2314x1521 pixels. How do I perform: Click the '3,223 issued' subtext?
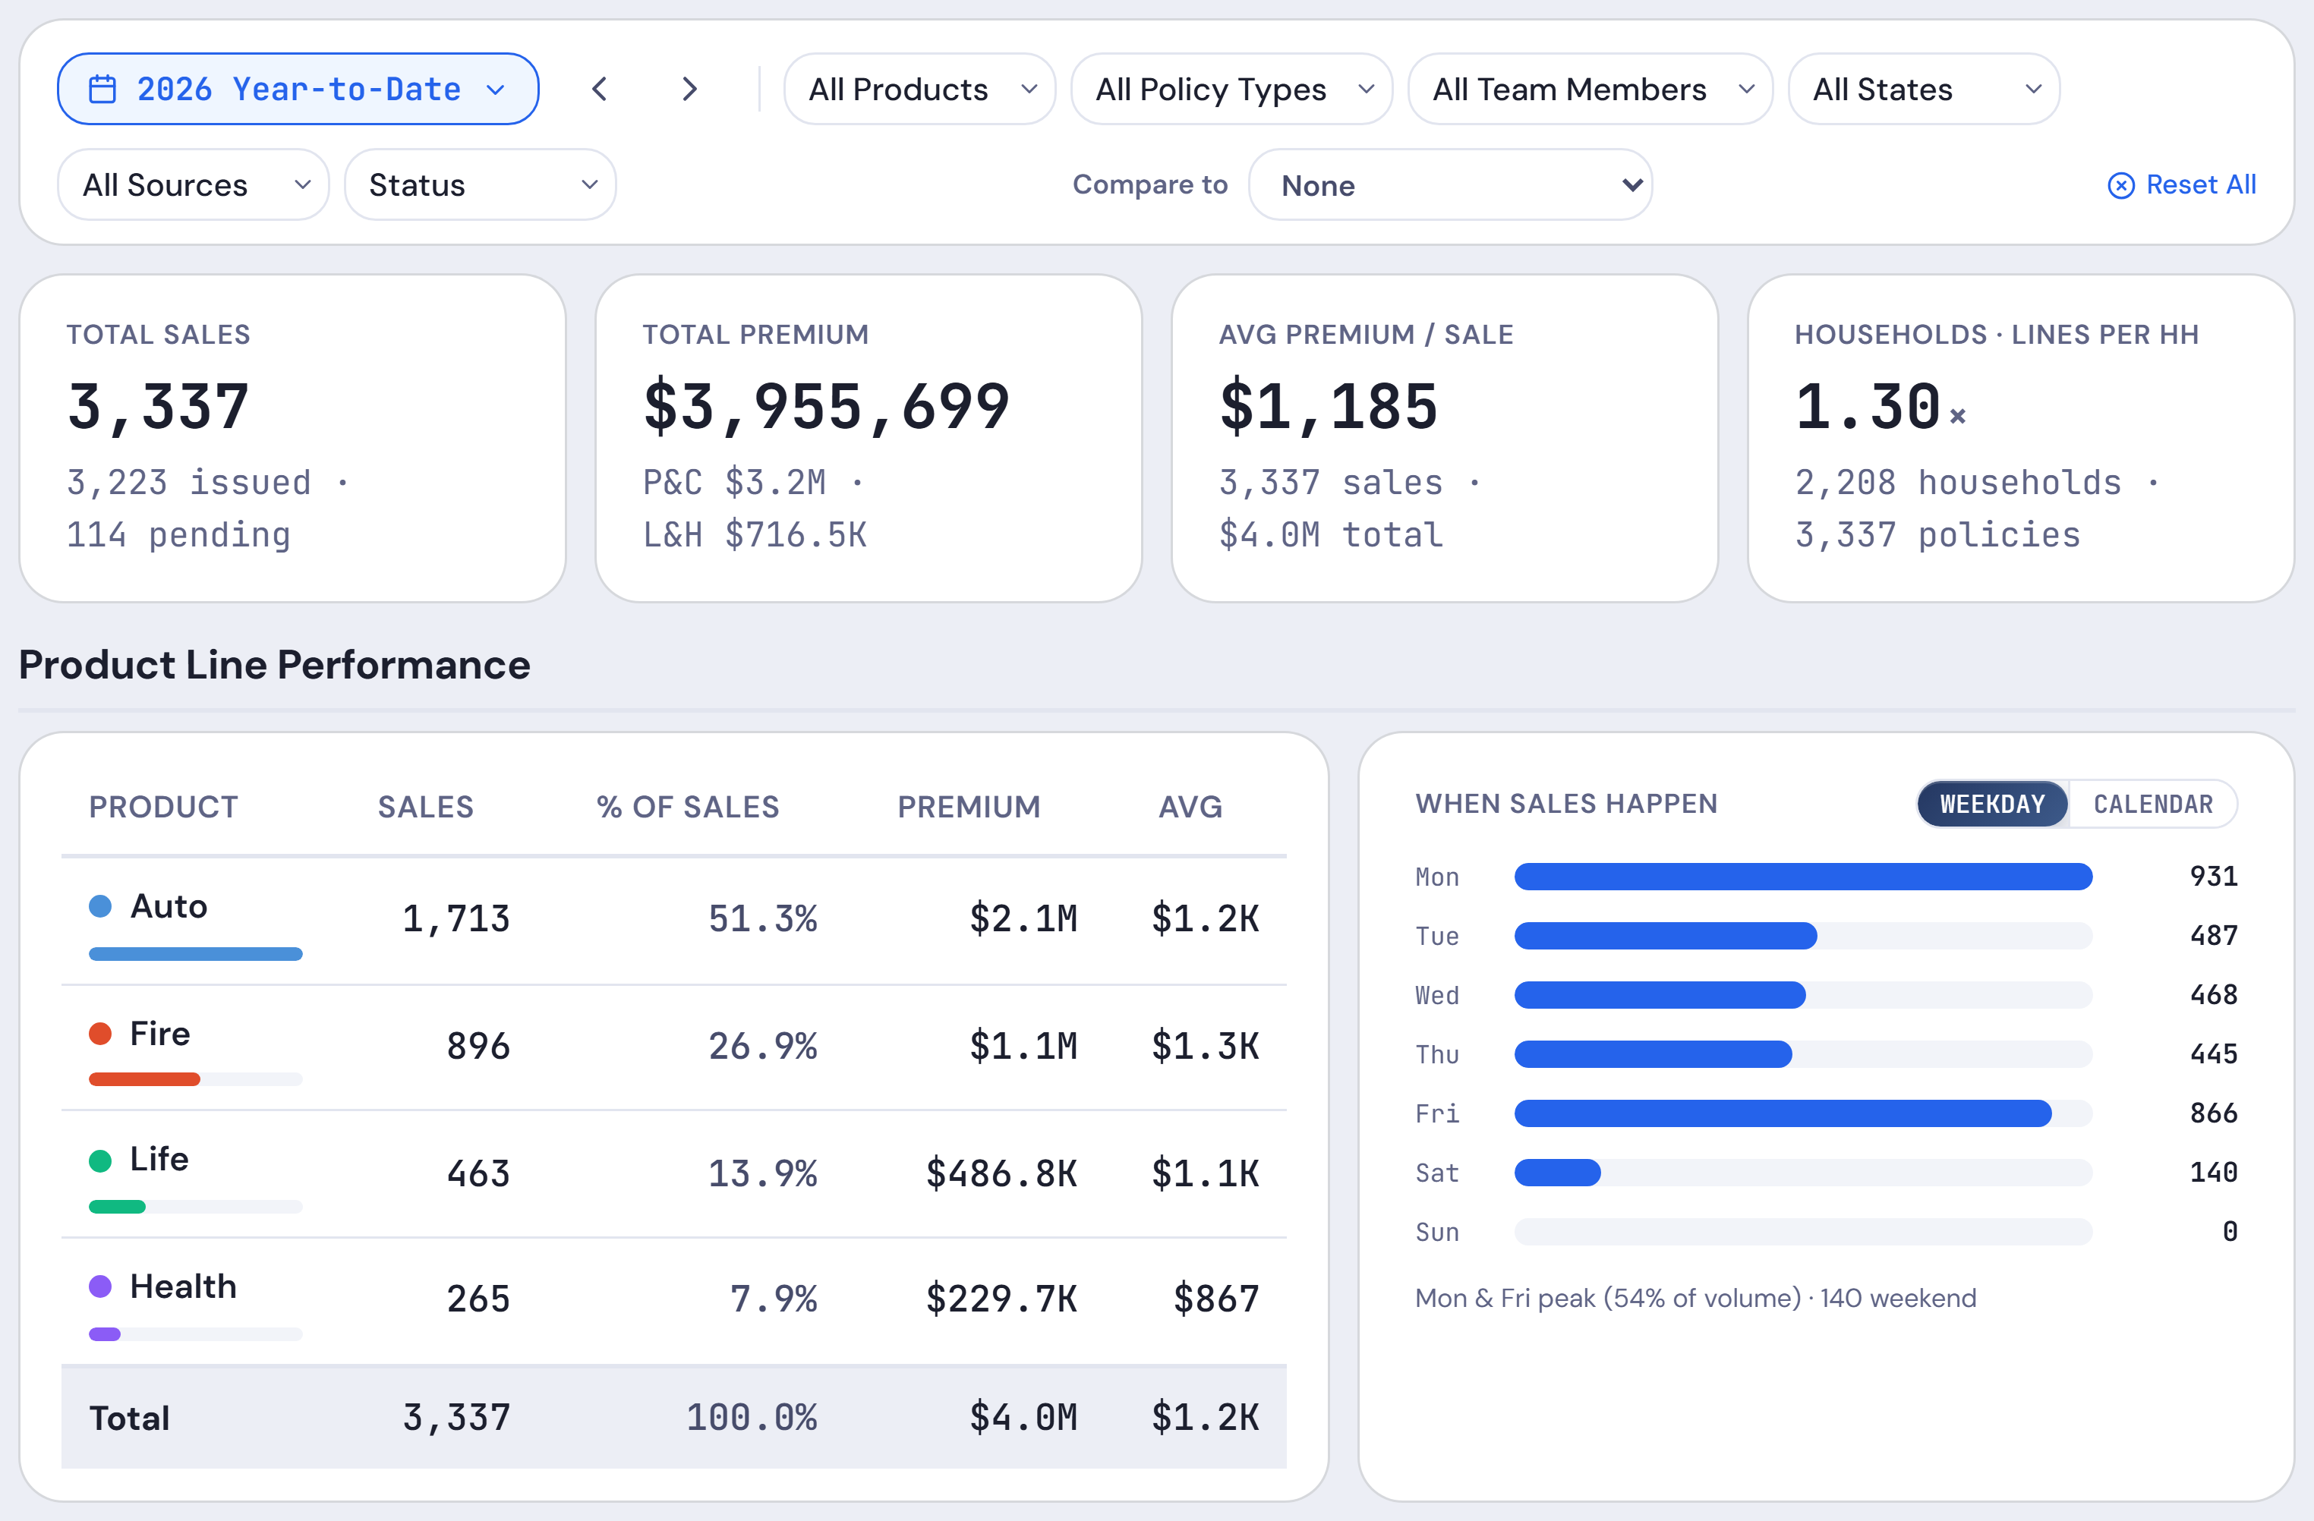coord(188,482)
